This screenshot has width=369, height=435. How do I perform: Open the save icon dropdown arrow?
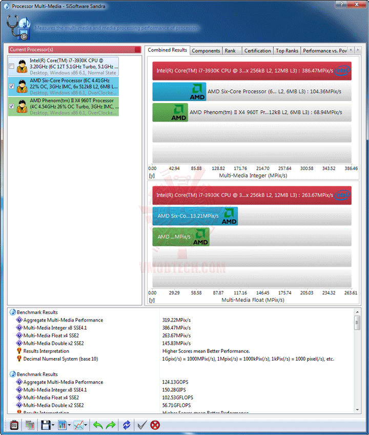(x=53, y=425)
